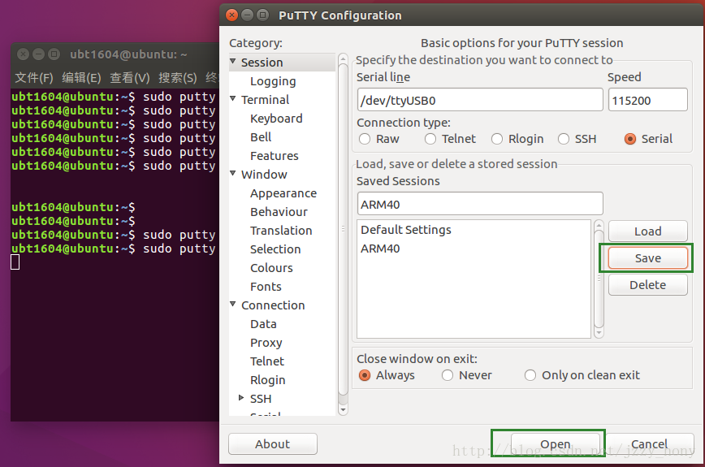The image size is (705, 467).
Task: Collapse the Terminal category arrow
Action: tap(233, 98)
